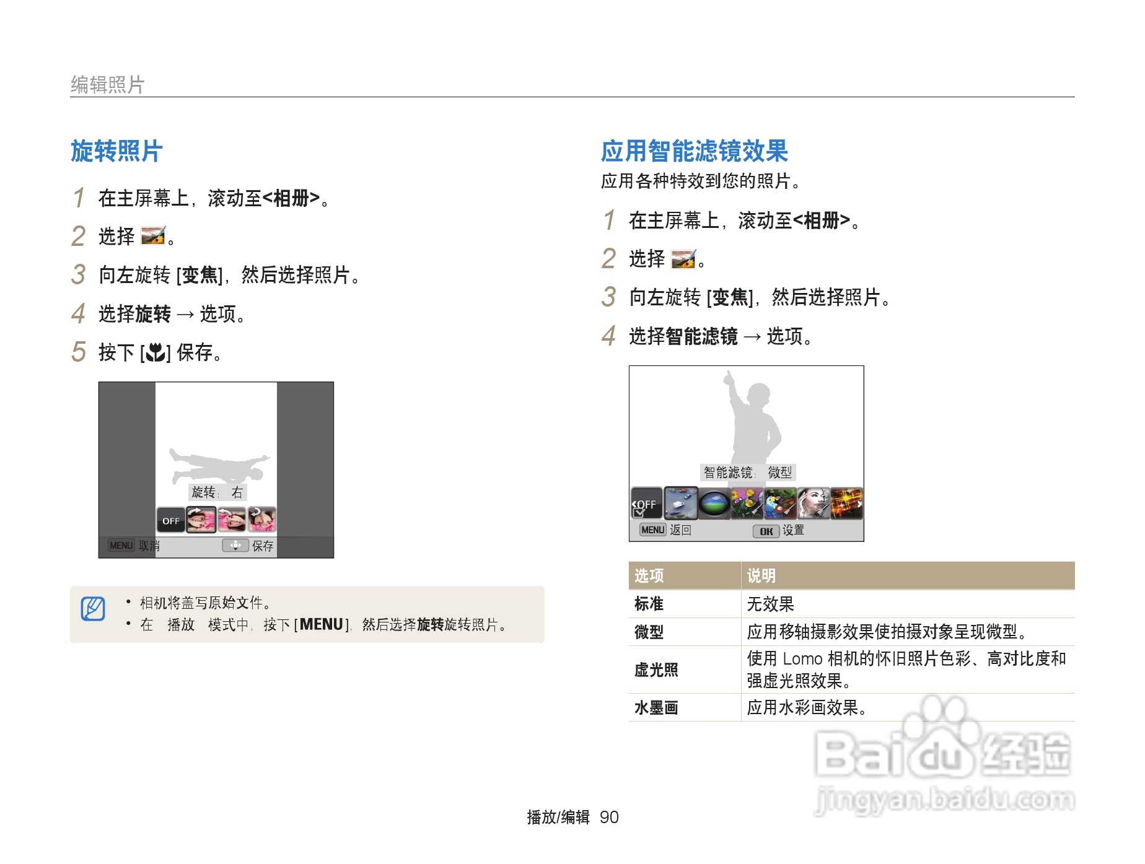This screenshot has height=864, width=1145.
Task: Click the 智能滤镜: 微型 caption
Action: tap(748, 473)
